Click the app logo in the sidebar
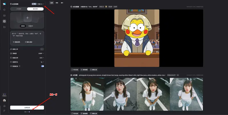Screen dimensions: 228x115 4,4
